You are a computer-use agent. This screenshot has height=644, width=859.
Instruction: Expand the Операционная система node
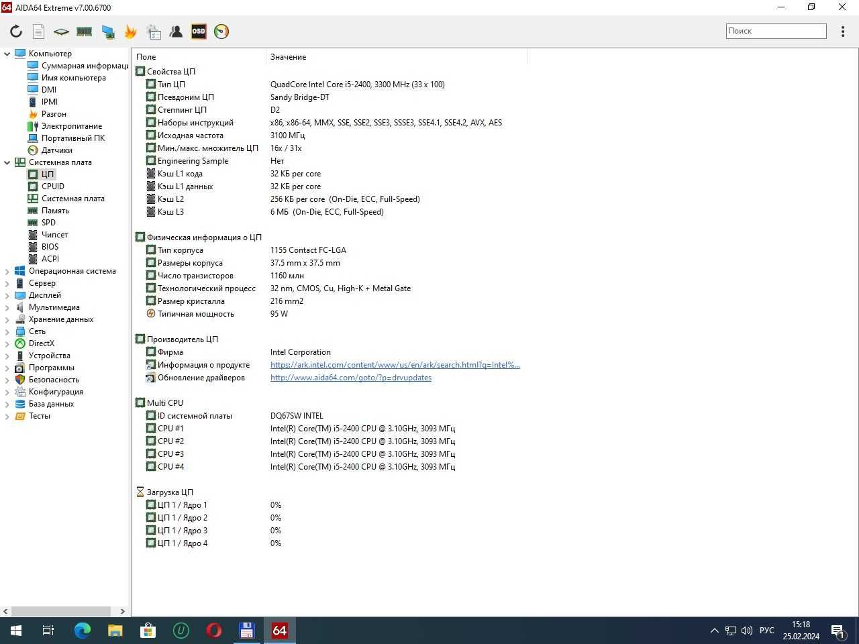7,271
